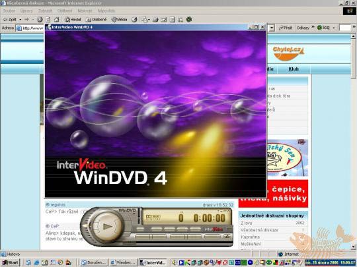Open the Kaprařina discussion group

click(250, 237)
